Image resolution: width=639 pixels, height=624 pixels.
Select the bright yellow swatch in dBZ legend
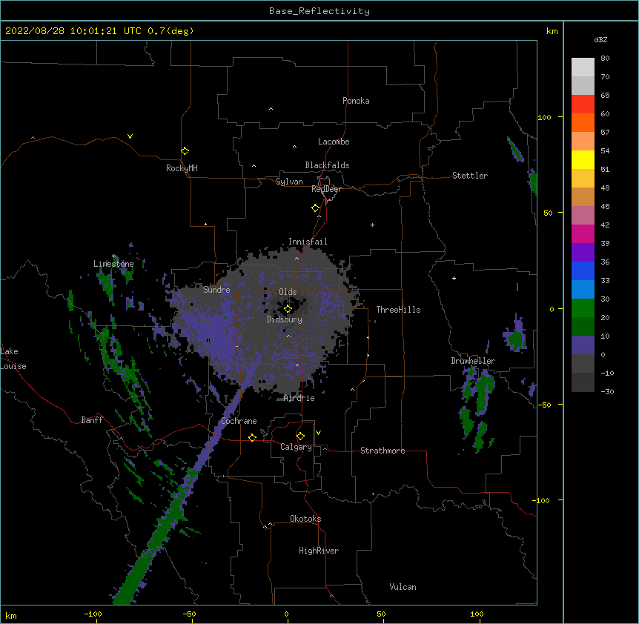[583, 159]
